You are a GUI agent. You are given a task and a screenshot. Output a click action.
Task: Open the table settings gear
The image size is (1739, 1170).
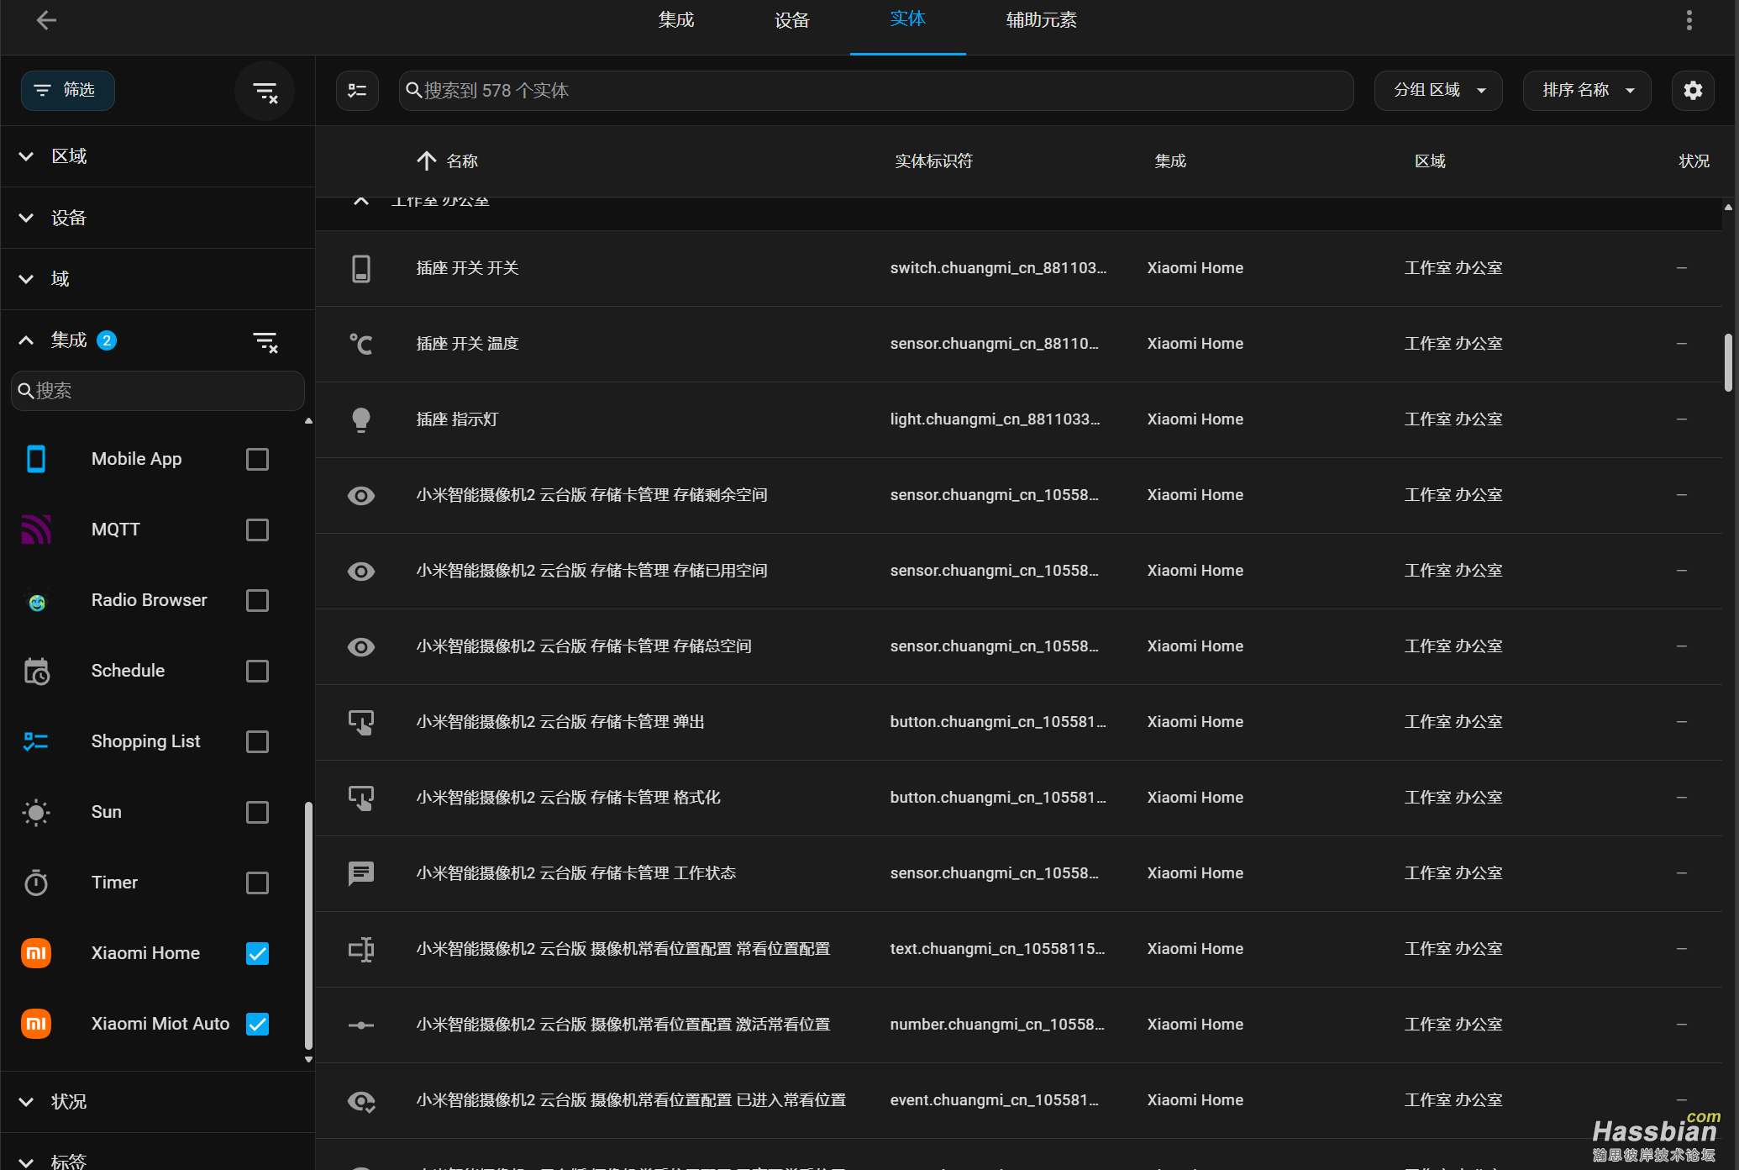1693,91
